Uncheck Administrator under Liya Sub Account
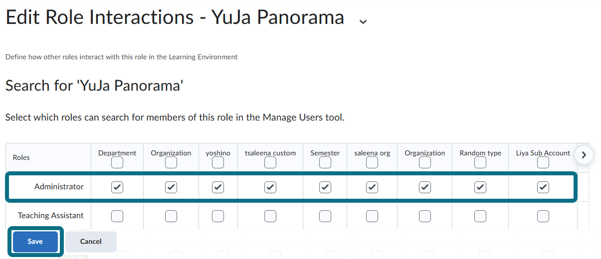Viewport: 601px width, 259px height. (543, 187)
